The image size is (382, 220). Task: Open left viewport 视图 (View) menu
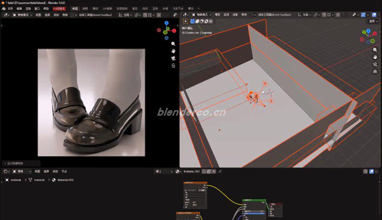(38, 15)
